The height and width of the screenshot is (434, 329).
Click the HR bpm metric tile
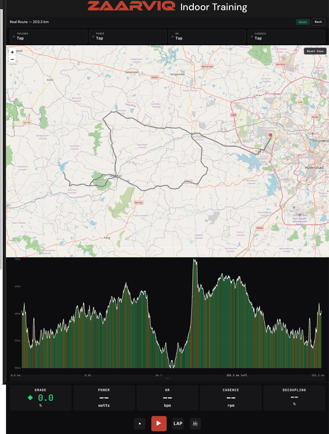pyautogui.click(x=167, y=398)
